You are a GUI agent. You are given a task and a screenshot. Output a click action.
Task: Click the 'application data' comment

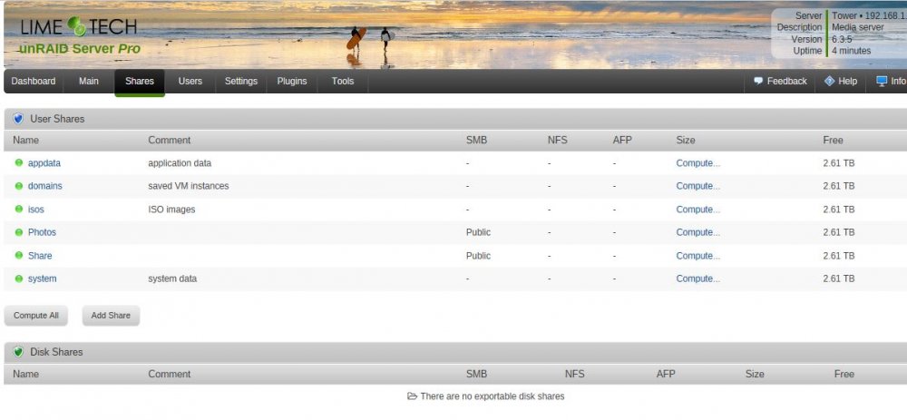point(180,163)
